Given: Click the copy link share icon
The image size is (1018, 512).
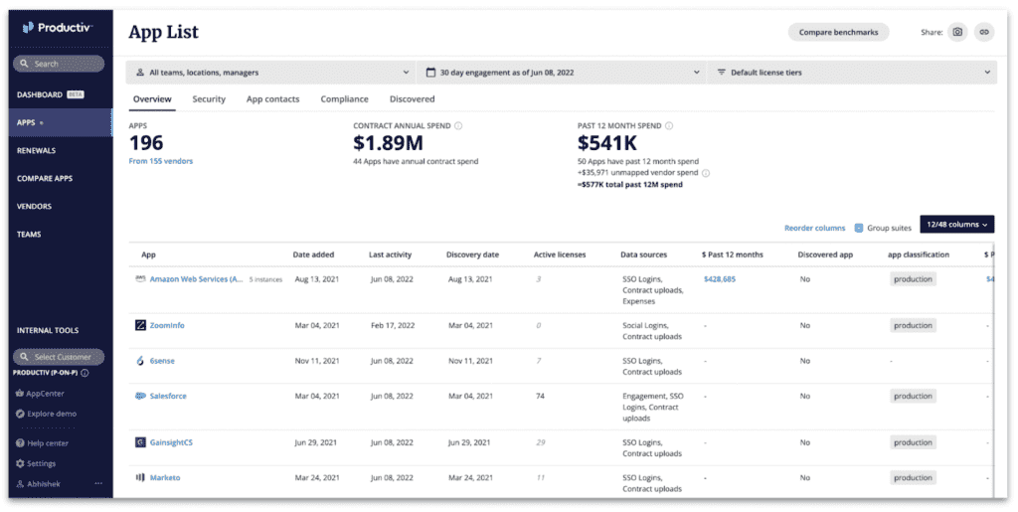Looking at the screenshot, I should [x=984, y=32].
